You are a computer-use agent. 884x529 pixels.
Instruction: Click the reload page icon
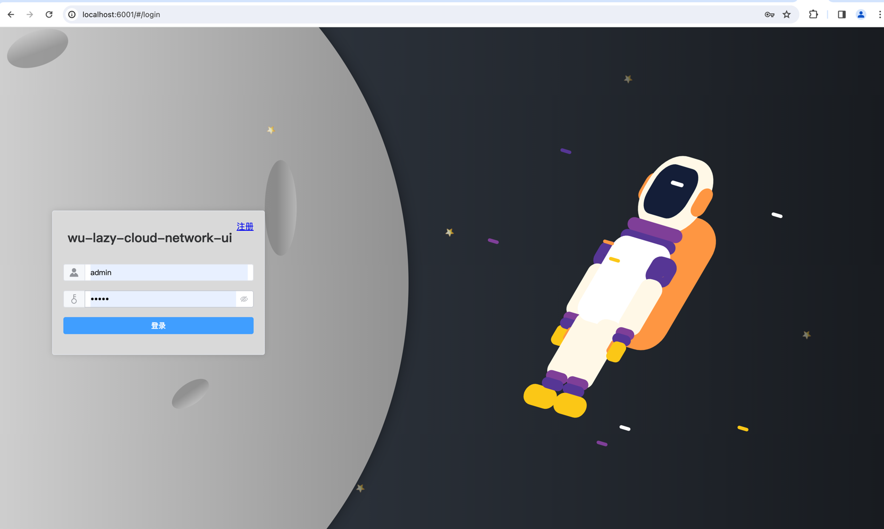coord(49,14)
